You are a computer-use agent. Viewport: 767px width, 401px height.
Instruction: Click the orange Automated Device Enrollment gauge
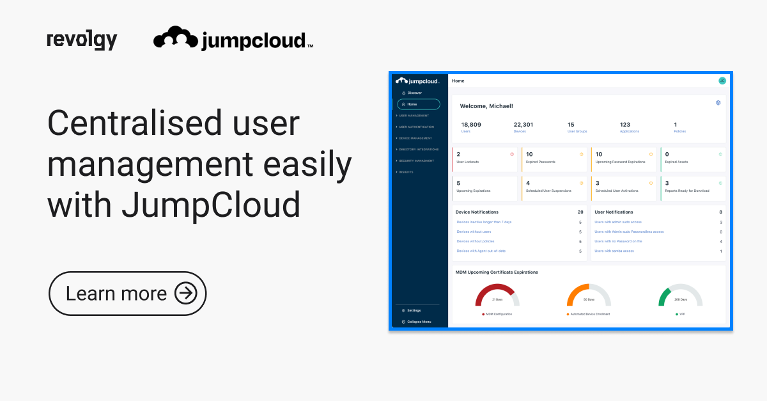click(x=589, y=295)
